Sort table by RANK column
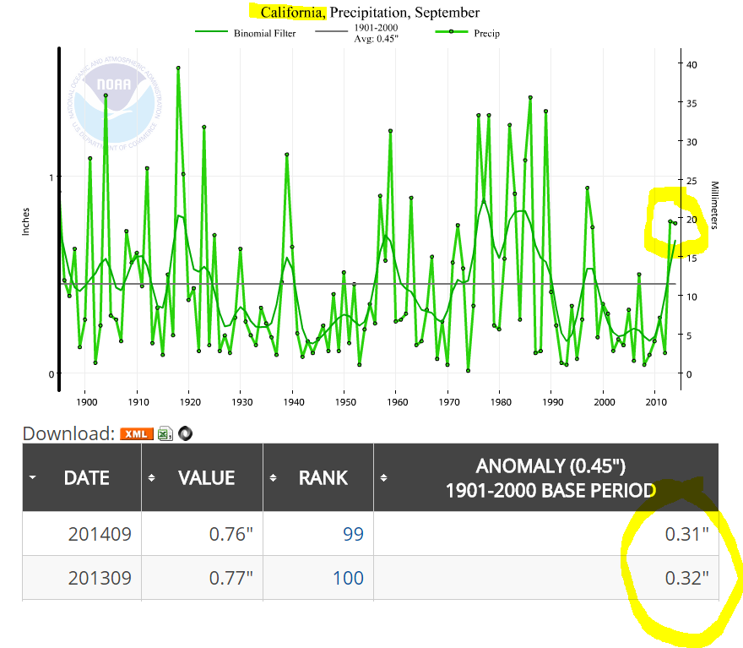The image size is (743, 648). coord(323,477)
